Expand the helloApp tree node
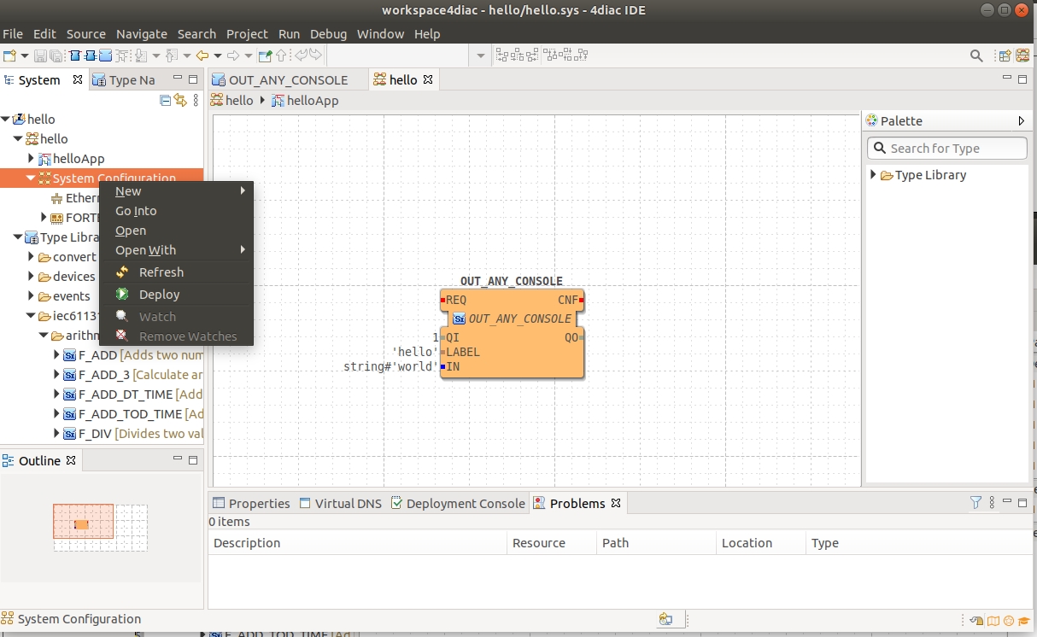The image size is (1037, 637). coord(32,158)
